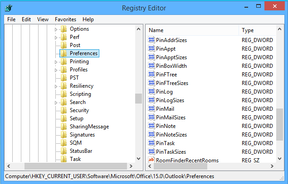Select the Profiles key in the tree
The height and width of the screenshot is (184, 288).
(78, 70)
